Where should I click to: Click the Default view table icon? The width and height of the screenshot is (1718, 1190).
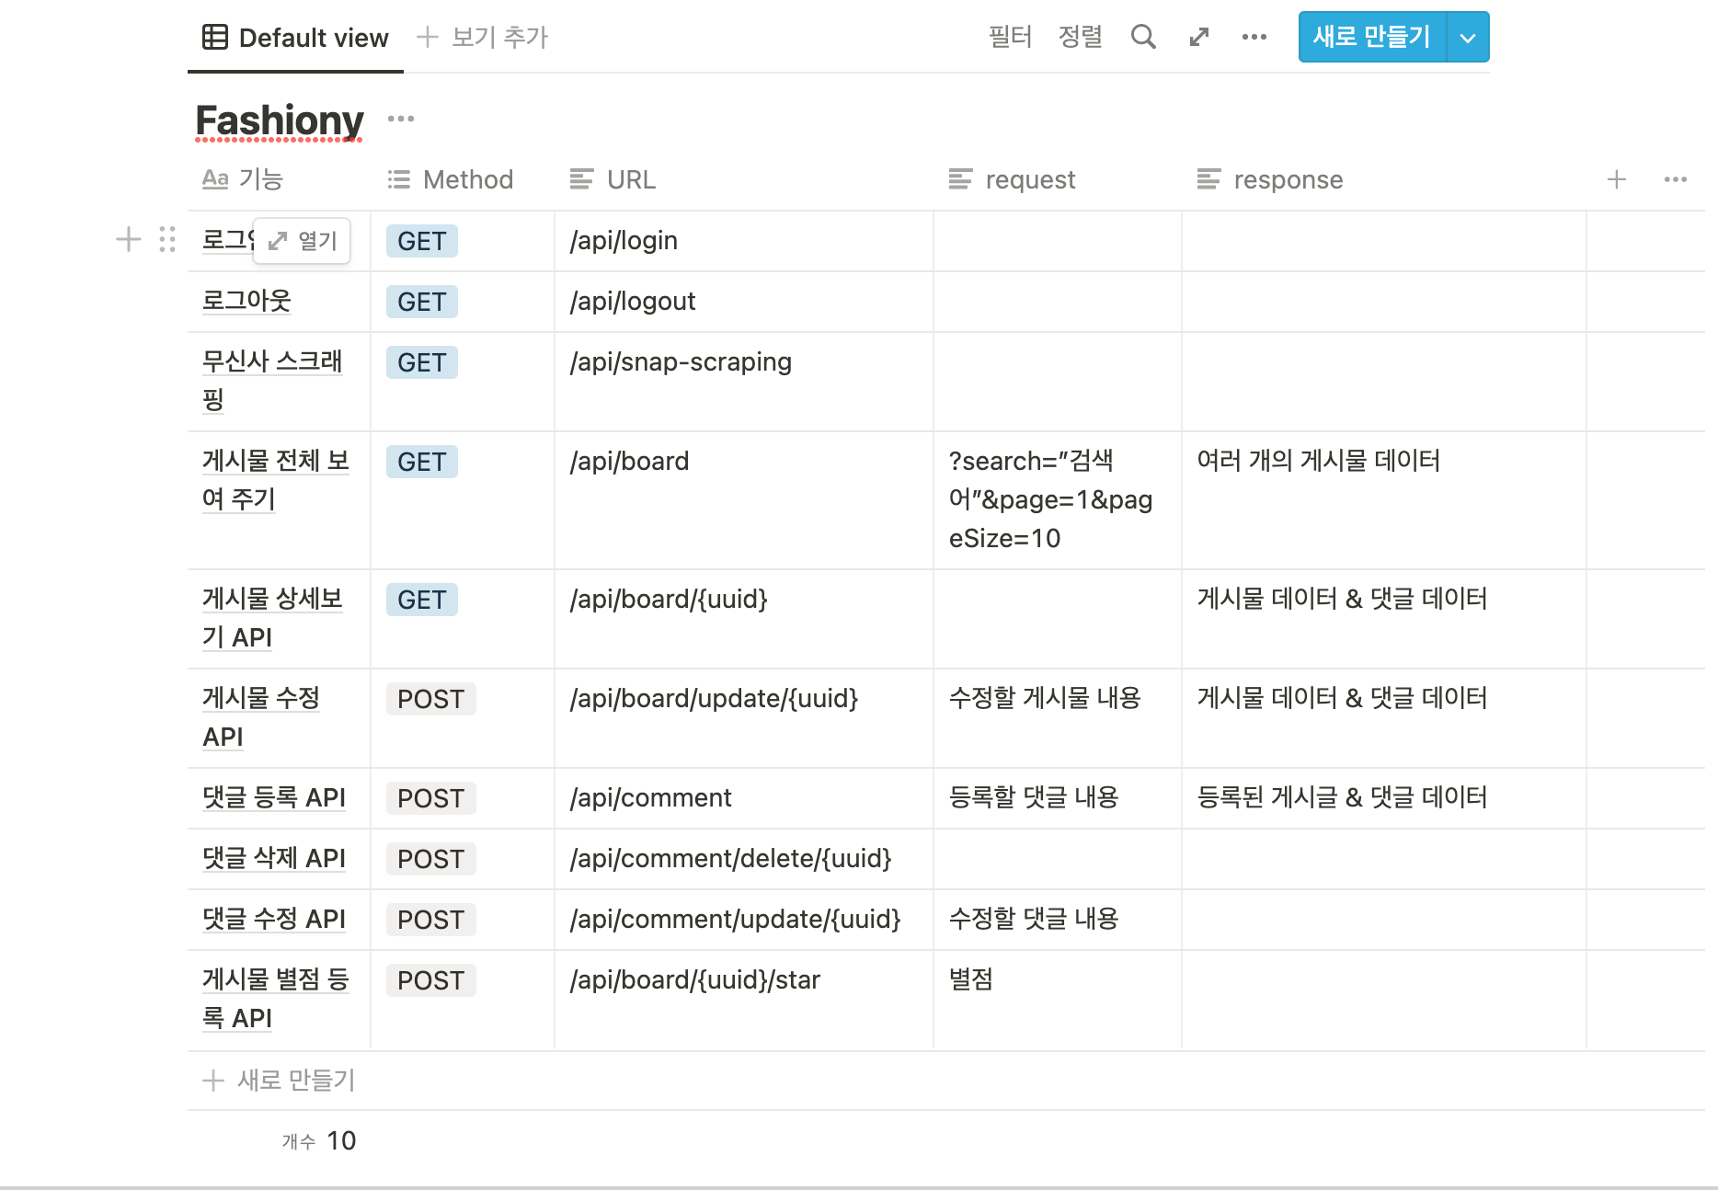coord(214,37)
